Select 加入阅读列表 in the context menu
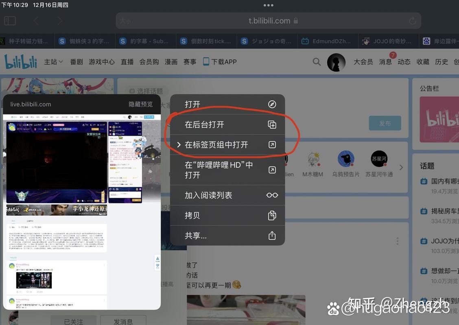Image resolution: width=459 pixels, height=325 pixels. click(x=227, y=195)
